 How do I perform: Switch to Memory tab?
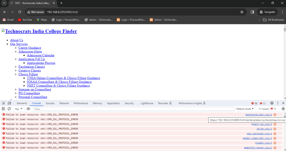point(98,103)
